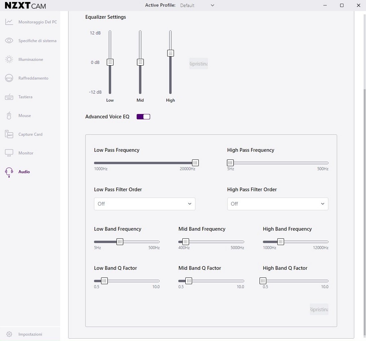Viewport: 366px width, 341px height.
Task: Open Specifiche di sistema eye icon
Action: tap(9, 41)
